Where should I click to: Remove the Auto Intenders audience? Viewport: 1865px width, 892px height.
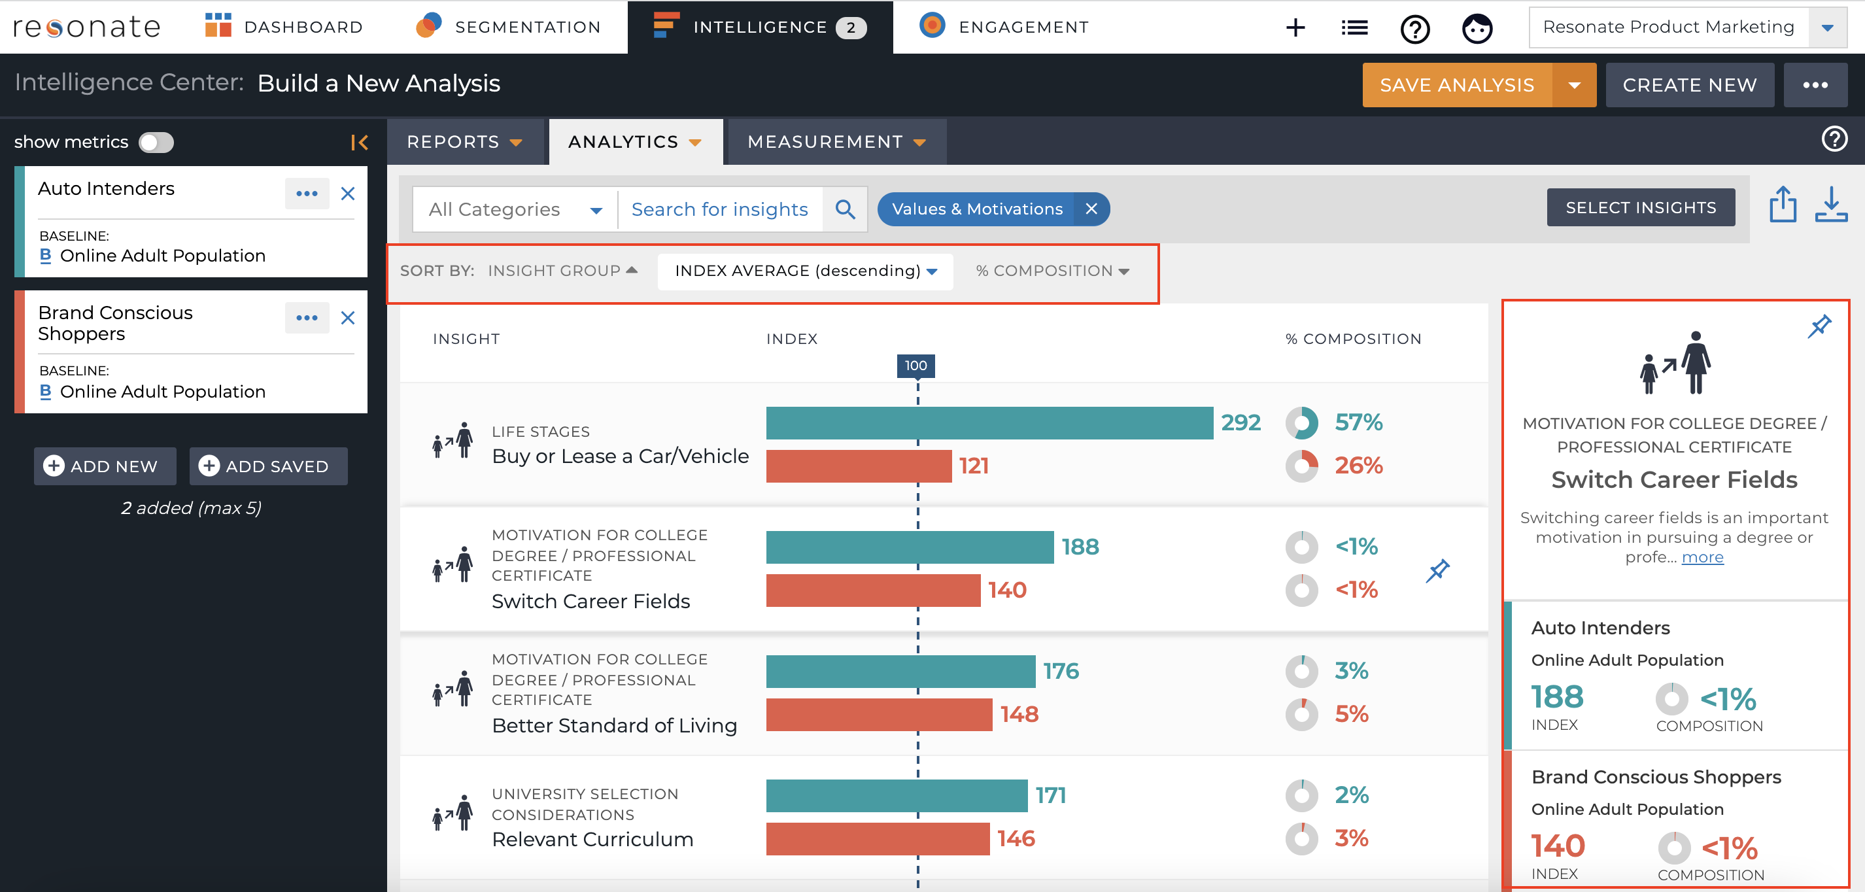click(x=347, y=194)
